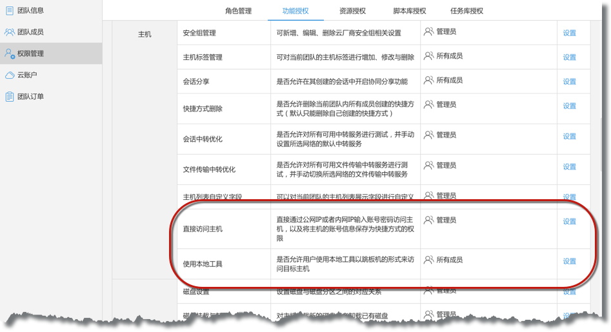Click the 团队订单 document icon
The image size is (611, 332).
[x=10, y=97]
